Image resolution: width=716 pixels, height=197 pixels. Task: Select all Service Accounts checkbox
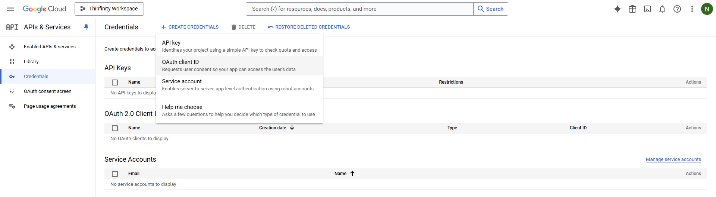pyautogui.click(x=115, y=174)
